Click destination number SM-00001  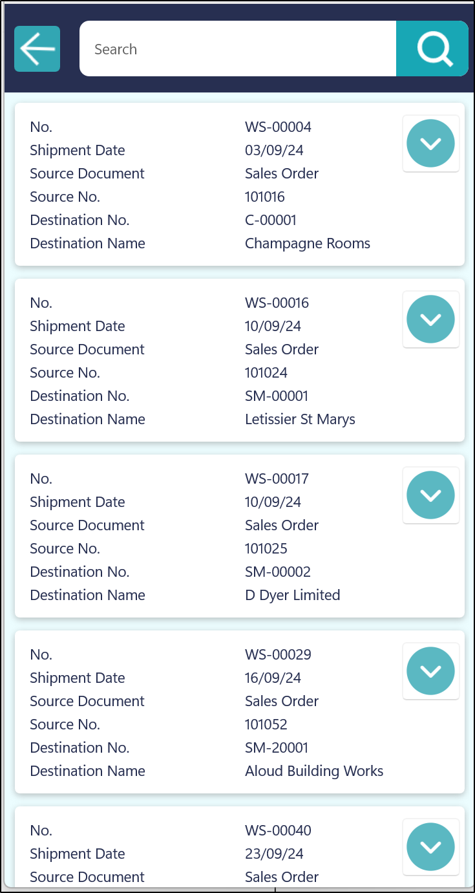[x=277, y=396]
